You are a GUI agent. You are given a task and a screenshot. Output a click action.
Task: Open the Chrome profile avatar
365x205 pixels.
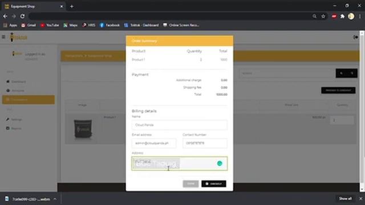(351, 17)
